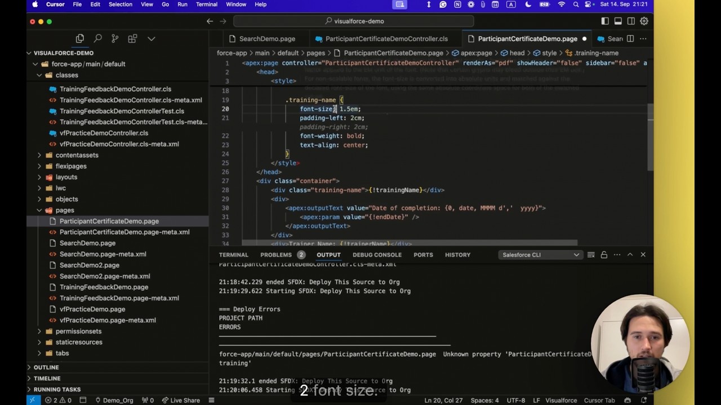
Task: Go forward with the navigation arrow
Action: 223,21
